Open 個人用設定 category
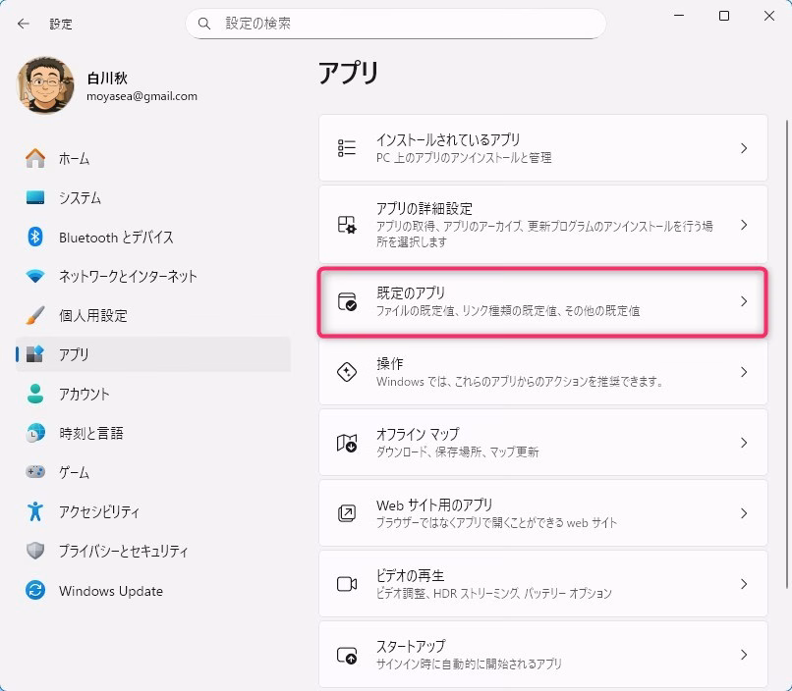This screenshot has width=792, height=691. click(153, 315)
